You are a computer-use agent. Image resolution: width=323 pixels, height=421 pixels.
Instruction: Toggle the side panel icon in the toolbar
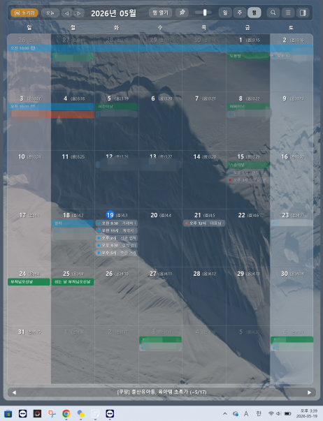[303, 13]
